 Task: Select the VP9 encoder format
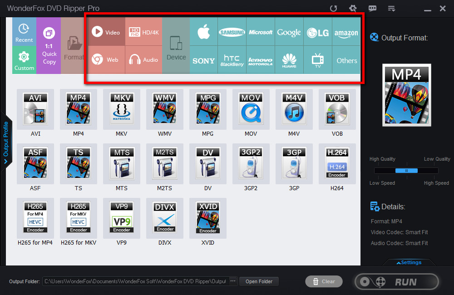tap(121, 217)
